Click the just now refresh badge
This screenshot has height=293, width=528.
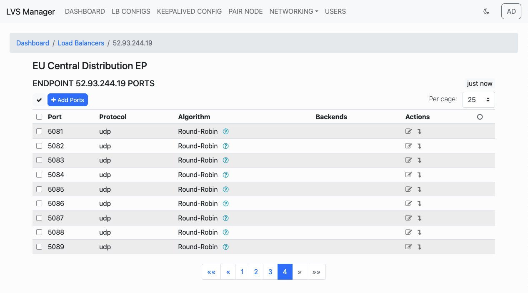coord(480,83)
